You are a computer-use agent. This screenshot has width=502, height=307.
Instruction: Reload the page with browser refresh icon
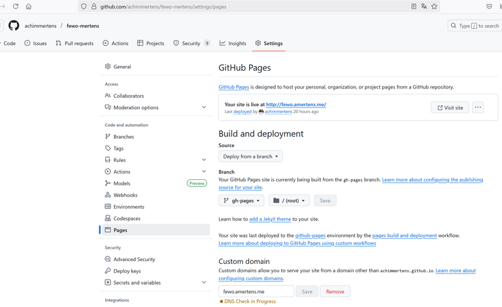coord(16,7)
